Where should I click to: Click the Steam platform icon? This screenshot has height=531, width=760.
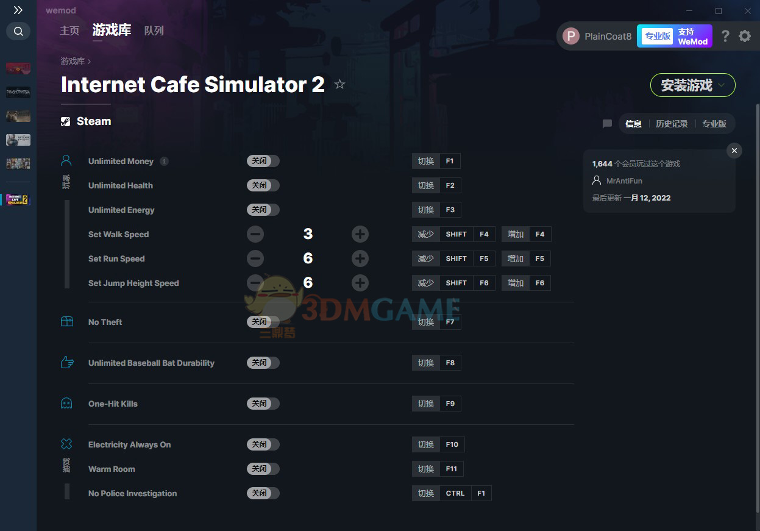coord(66,121)
